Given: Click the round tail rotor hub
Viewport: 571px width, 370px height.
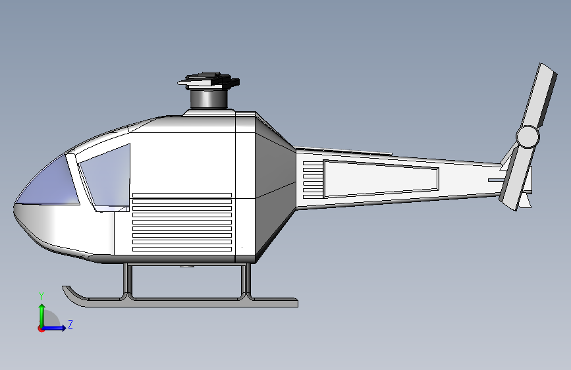Looking at the screenshot, I should (x=528, y=137).
